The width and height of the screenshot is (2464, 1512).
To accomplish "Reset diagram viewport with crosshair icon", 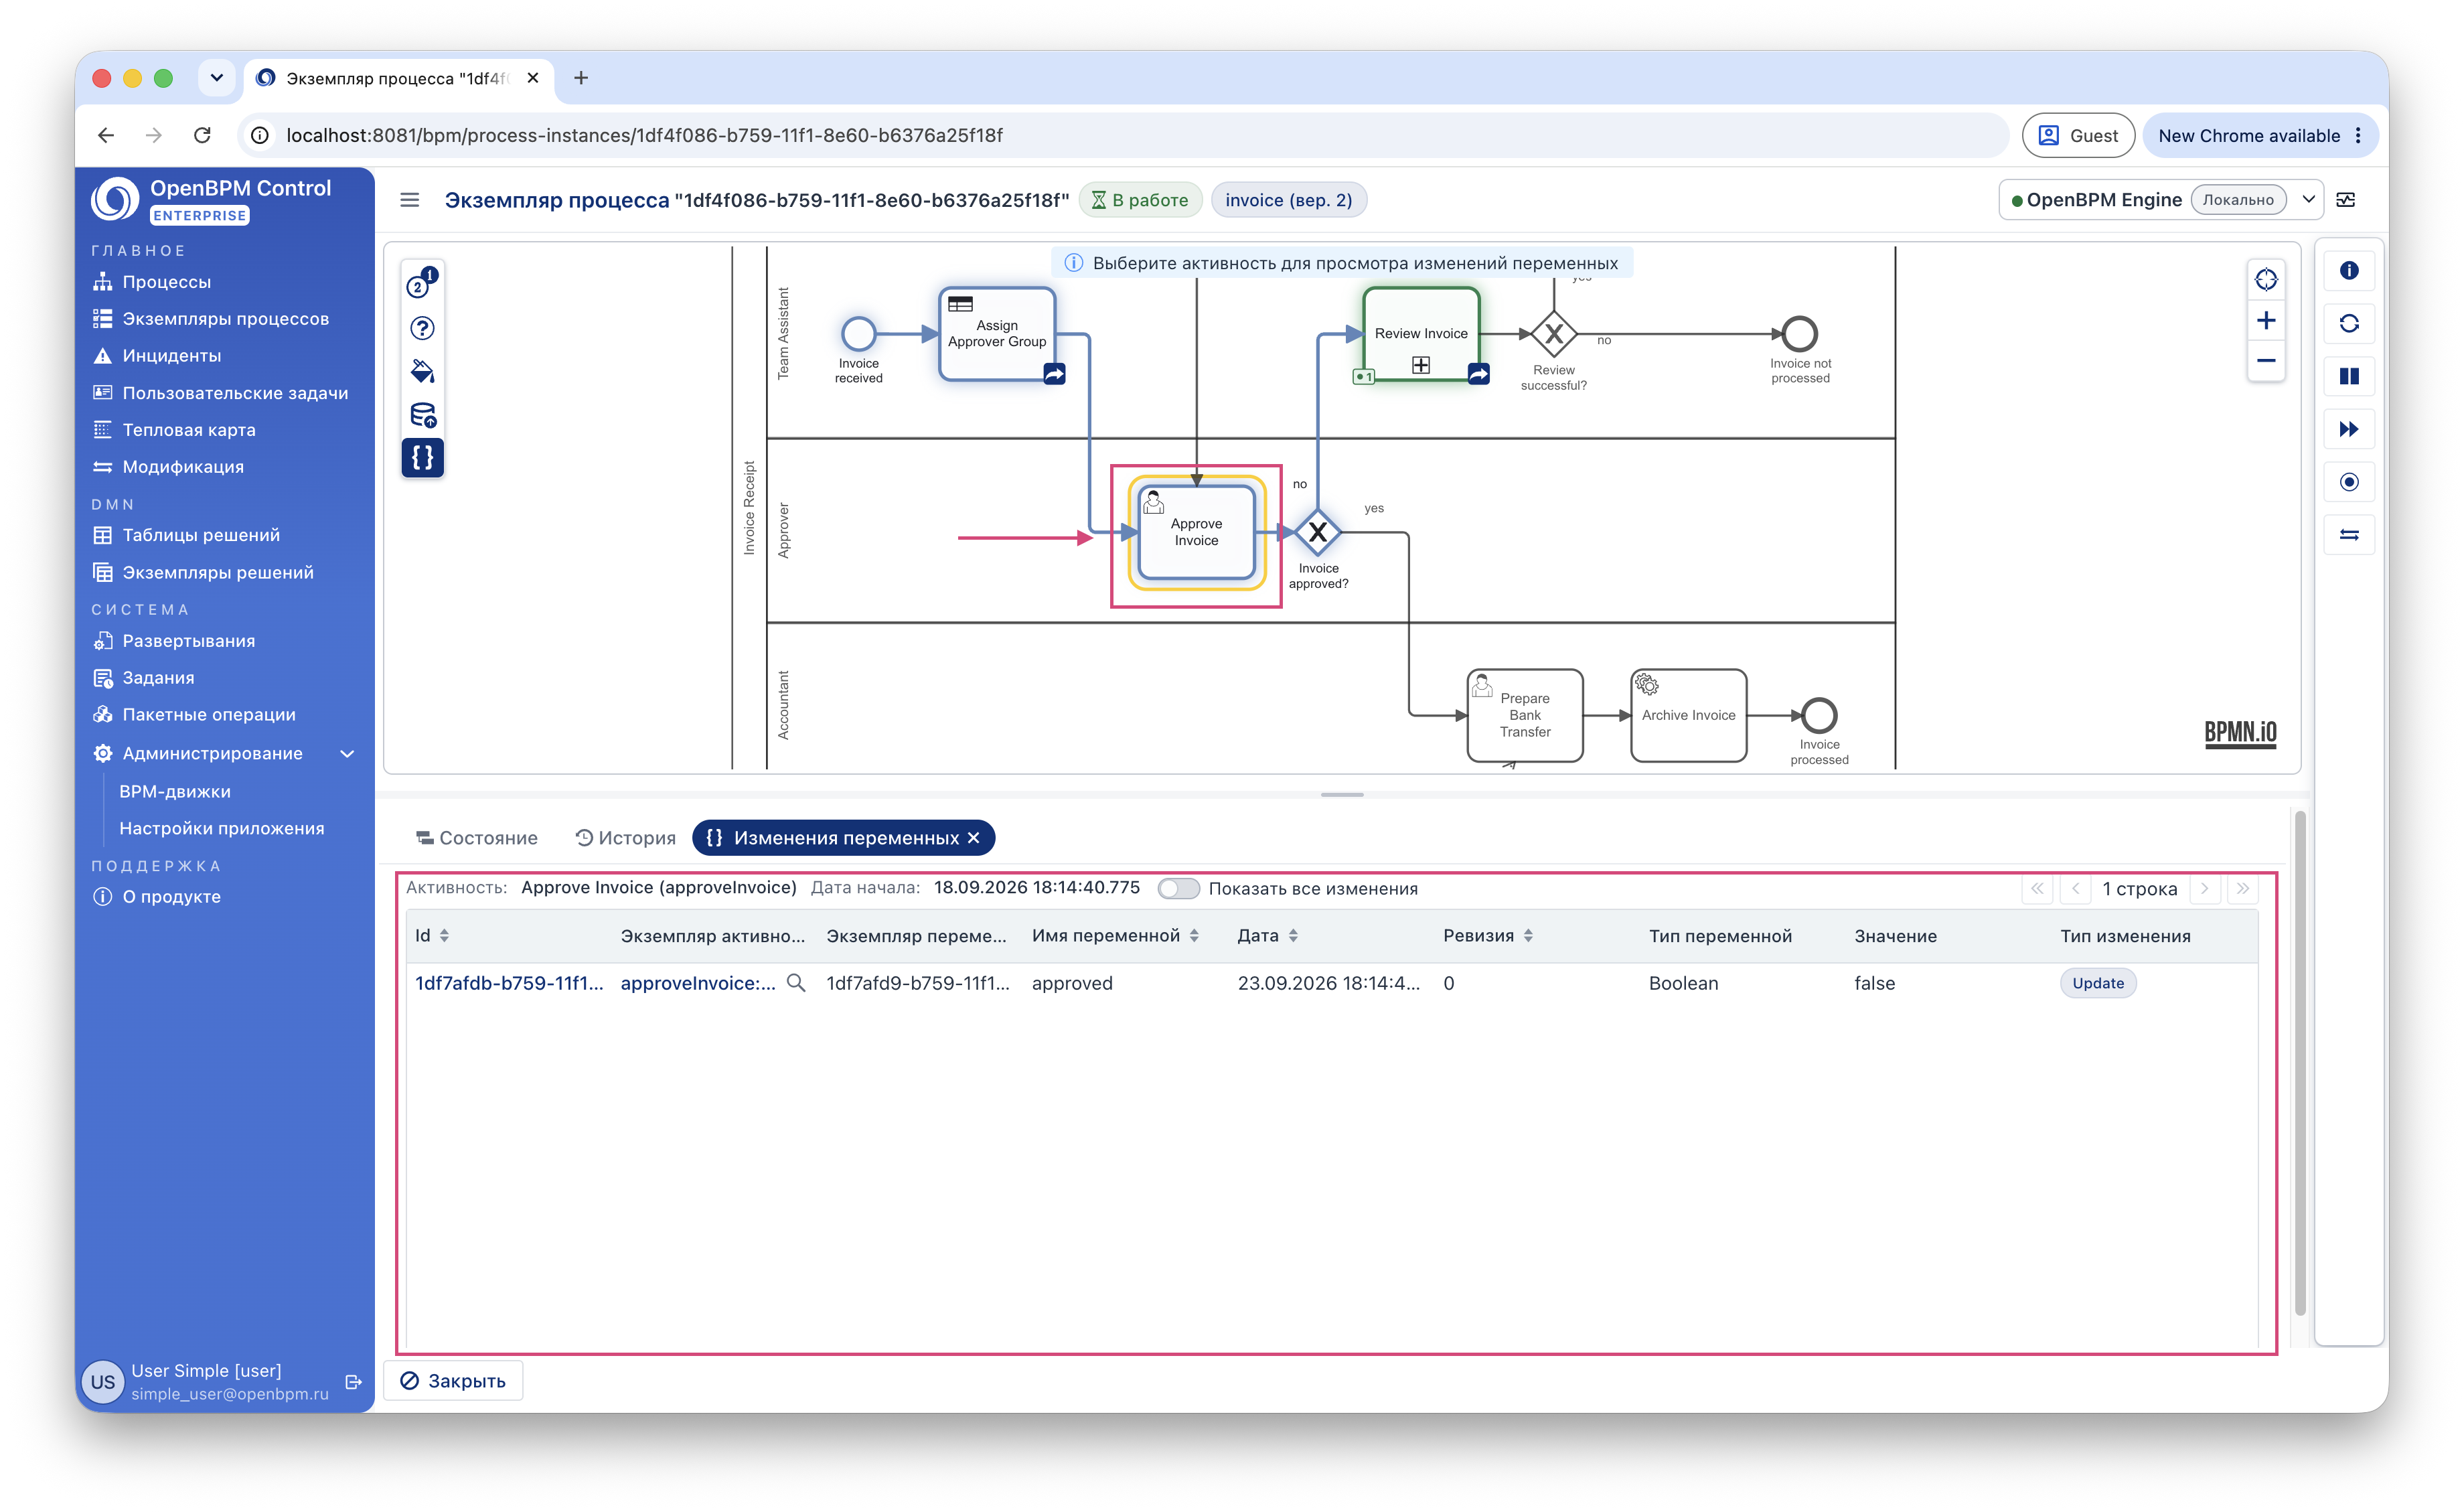I will pyautogui.click(x=2266, y=280).
